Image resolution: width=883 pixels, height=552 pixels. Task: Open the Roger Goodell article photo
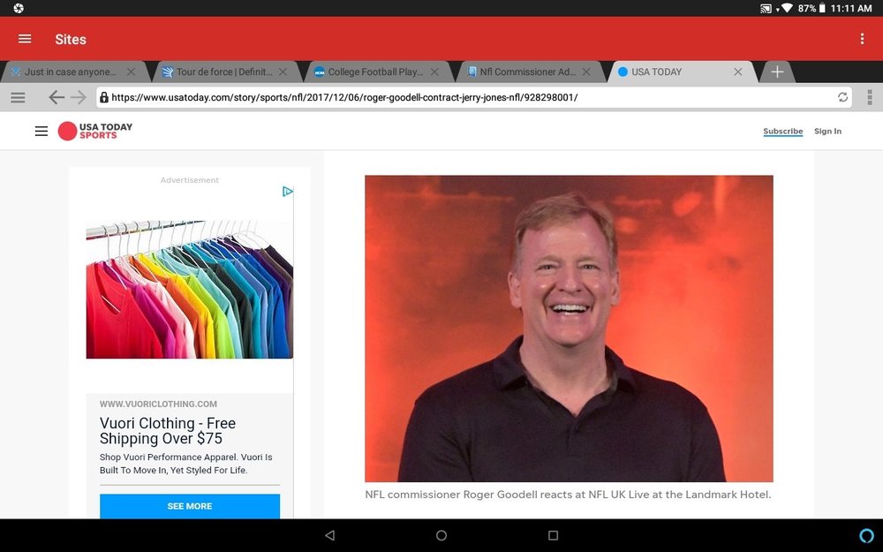coord(569,329)
